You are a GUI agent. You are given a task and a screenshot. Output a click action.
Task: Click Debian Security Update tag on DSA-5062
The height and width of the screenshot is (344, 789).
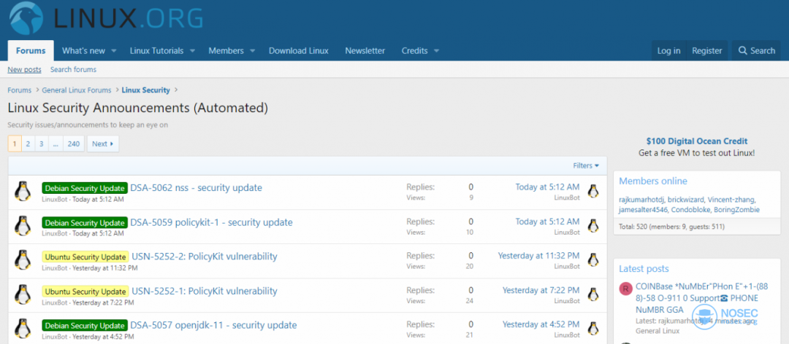click(85, 188)
